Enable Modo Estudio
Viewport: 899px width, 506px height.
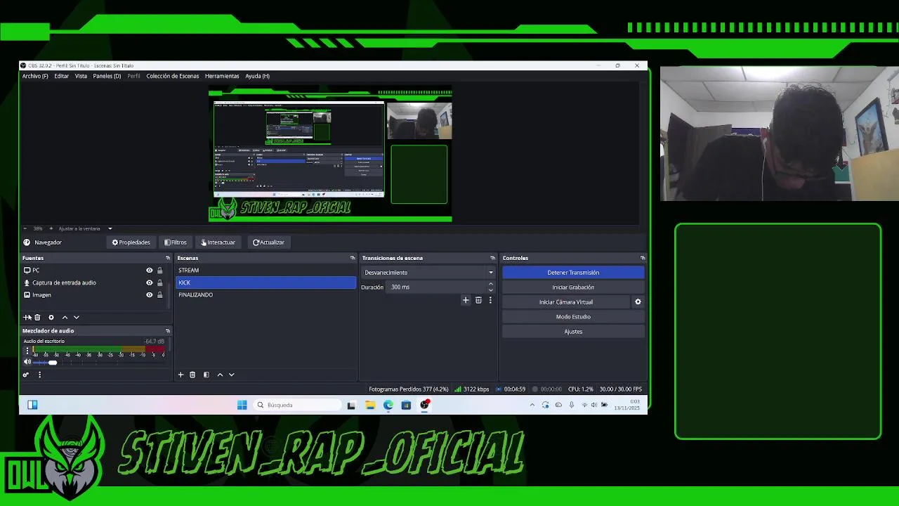click(573, 317)
